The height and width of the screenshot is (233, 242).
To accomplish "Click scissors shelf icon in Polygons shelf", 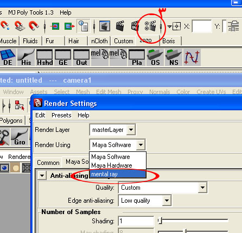I will (x=5, y=137).
